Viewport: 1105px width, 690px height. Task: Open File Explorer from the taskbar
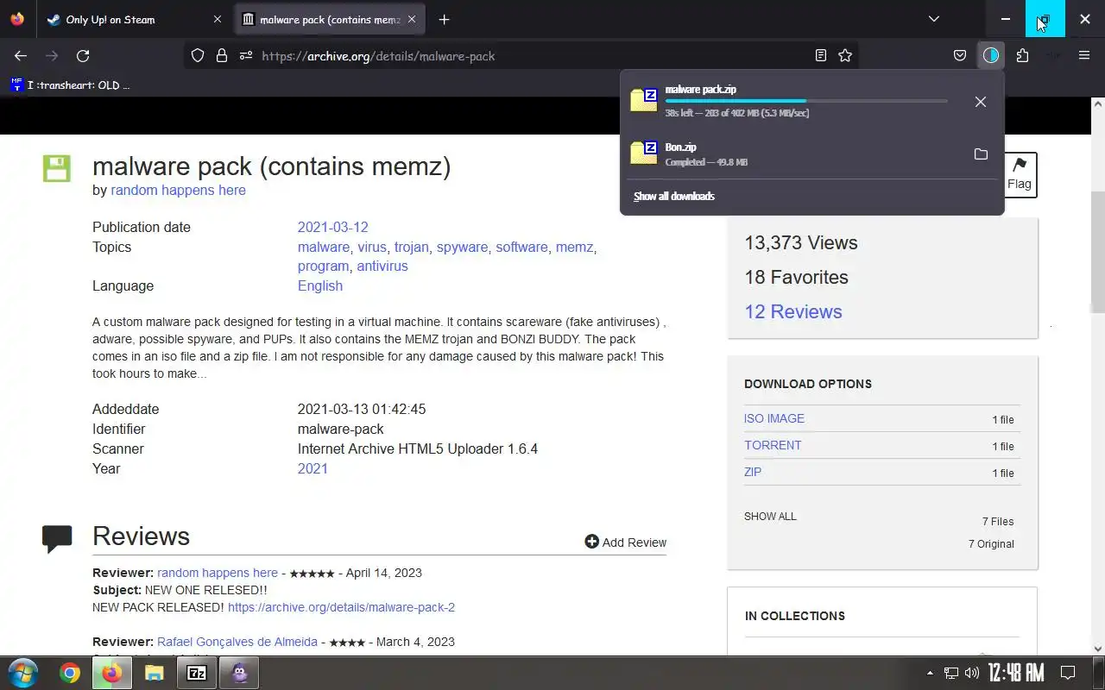(154, 673)
